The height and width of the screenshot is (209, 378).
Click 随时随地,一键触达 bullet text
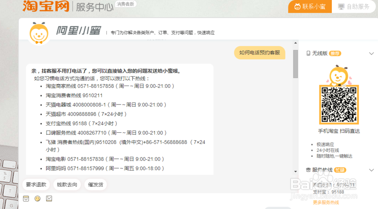335,156
